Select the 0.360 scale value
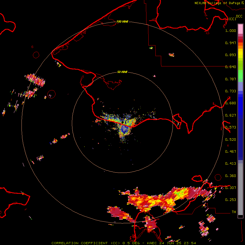 [x=231, y=176]
